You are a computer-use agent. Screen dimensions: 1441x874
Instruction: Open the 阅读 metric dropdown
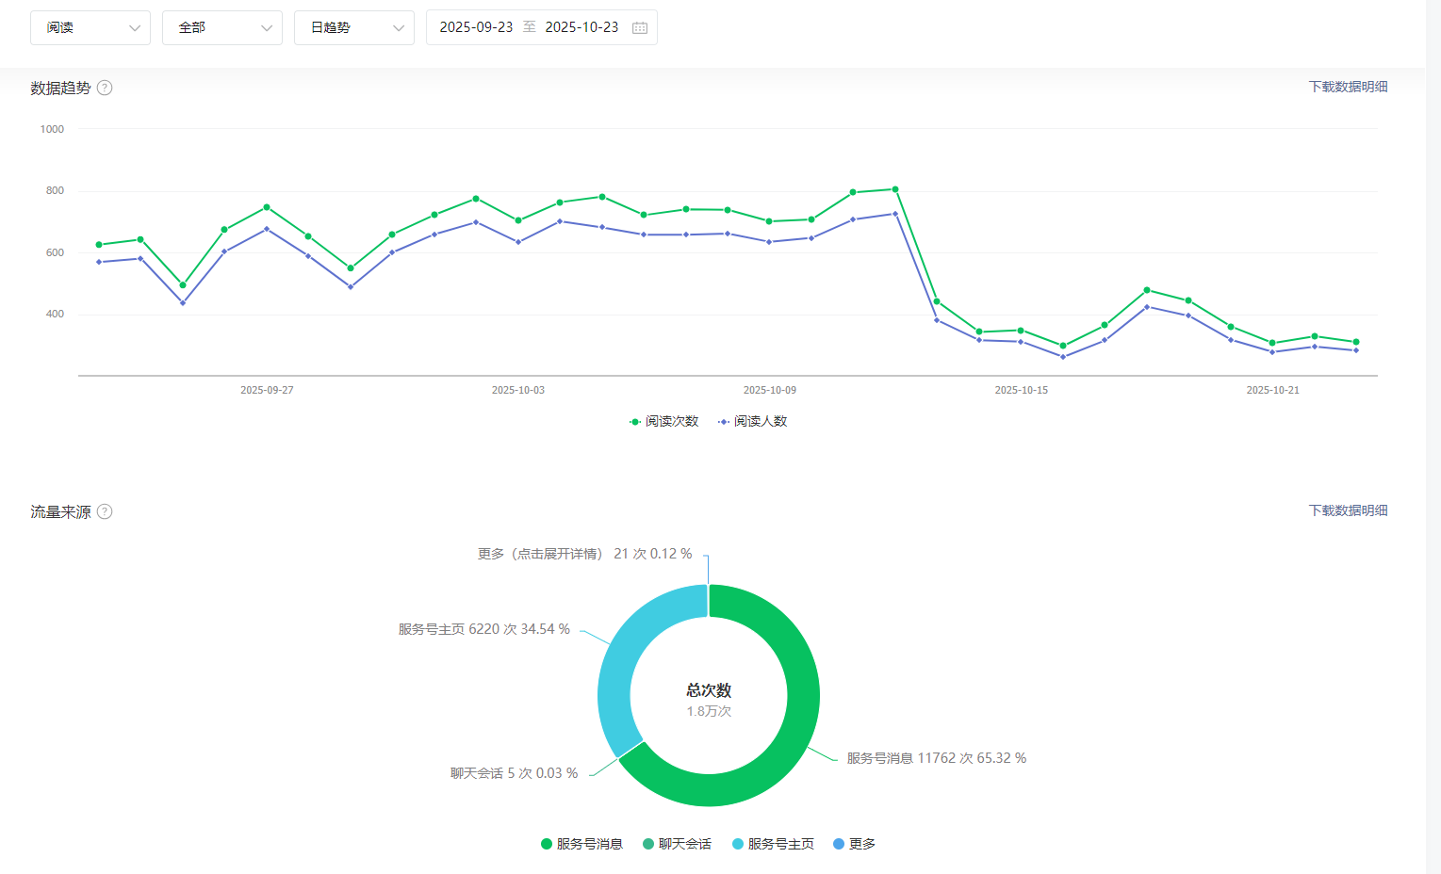point(90,28)
